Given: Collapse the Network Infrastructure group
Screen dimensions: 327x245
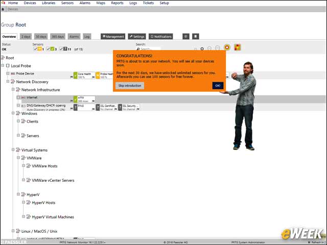Looking at the screenshot, I should click(13, 89).
